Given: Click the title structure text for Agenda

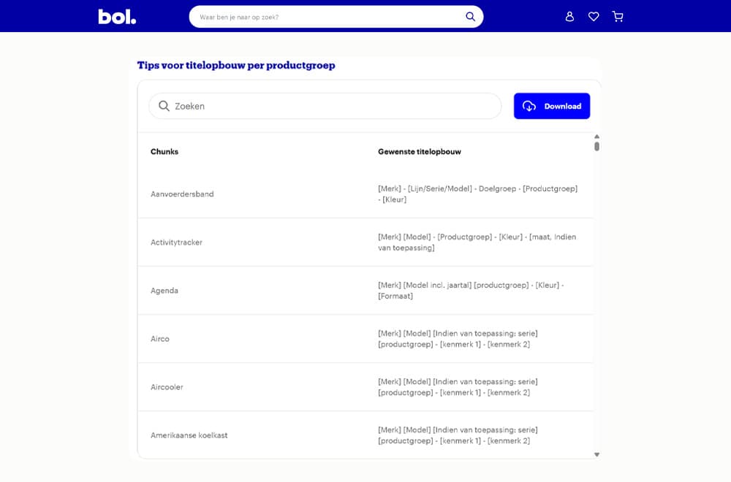Looking at the screenshot, I should click(471, 291).
